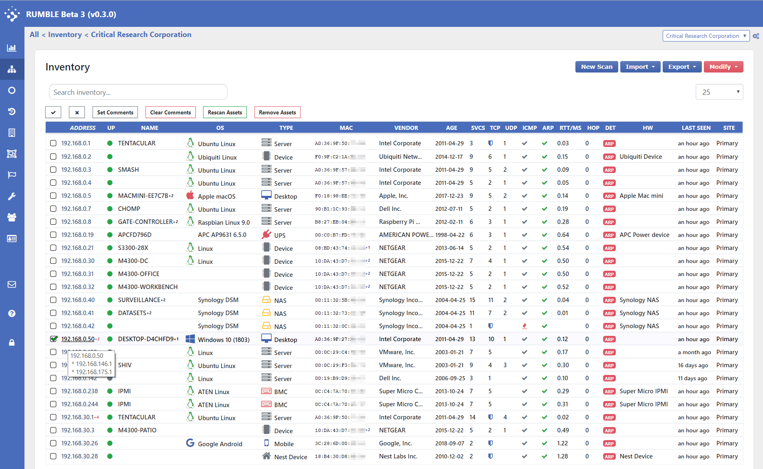The height and width of the screenshot is (469, 763).
Task: Click the Rescan Assets button
Action: 225,112
